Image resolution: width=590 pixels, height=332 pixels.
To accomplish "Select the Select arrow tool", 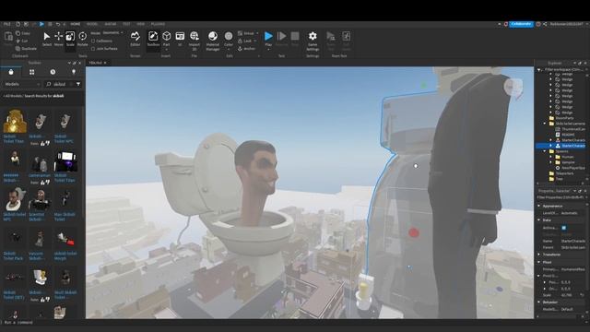I will (x=47, y=39).
